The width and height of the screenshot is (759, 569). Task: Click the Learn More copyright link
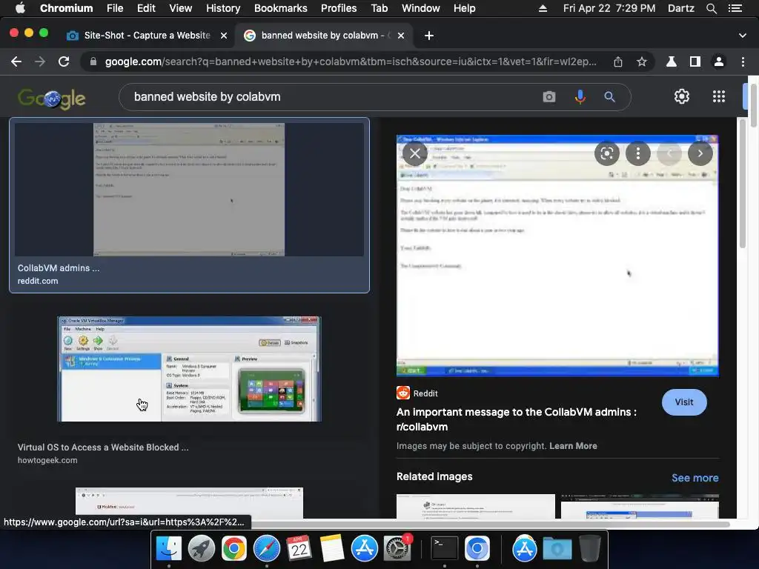(573, 445)
